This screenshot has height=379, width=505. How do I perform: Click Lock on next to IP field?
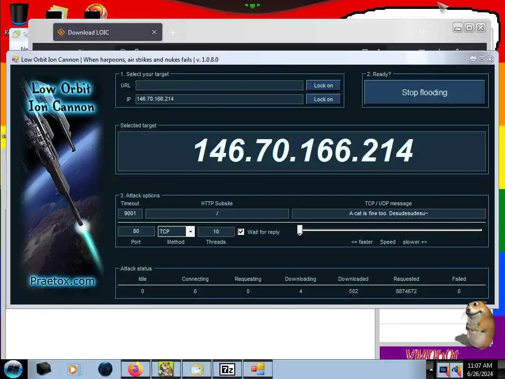coord(324,99)
